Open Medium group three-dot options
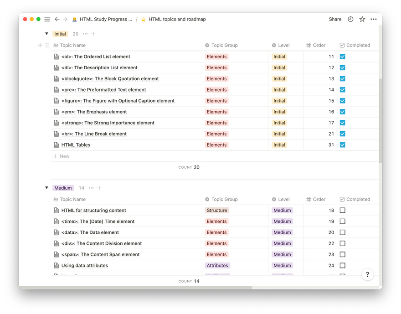Image resolution: width=401 pixels, height=314 pixels. [x=91, y=188]
